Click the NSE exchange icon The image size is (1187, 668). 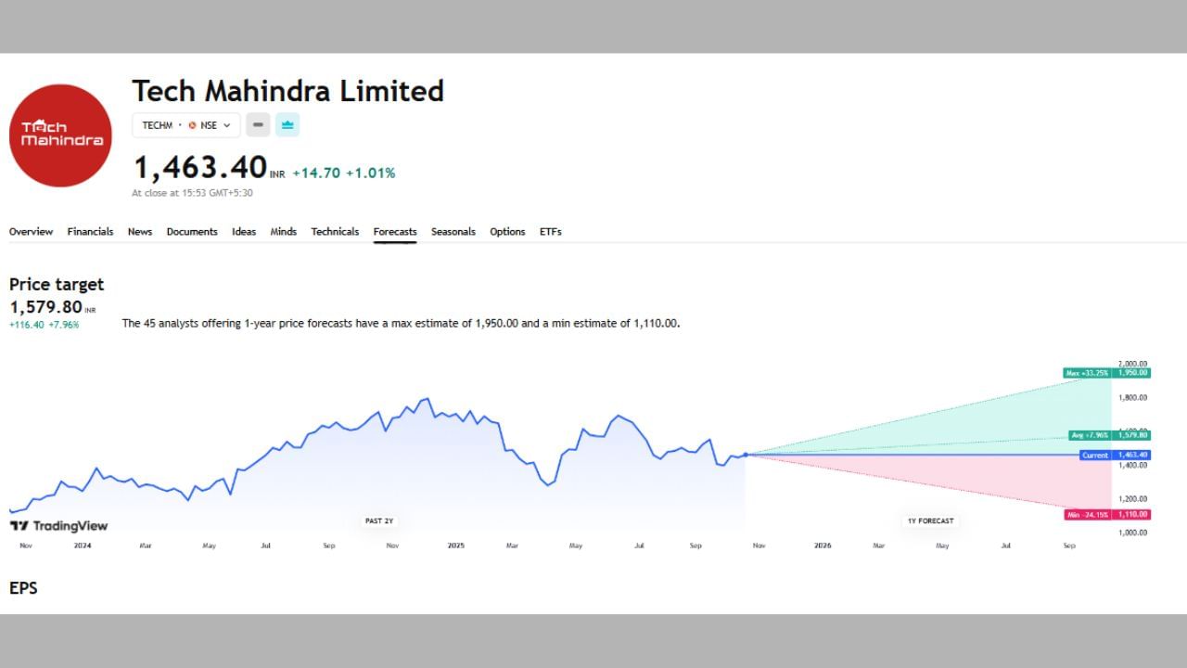coord(193,125)
